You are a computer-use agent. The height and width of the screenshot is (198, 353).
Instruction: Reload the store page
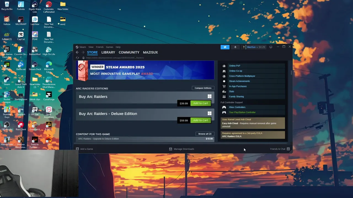point(77,58)
